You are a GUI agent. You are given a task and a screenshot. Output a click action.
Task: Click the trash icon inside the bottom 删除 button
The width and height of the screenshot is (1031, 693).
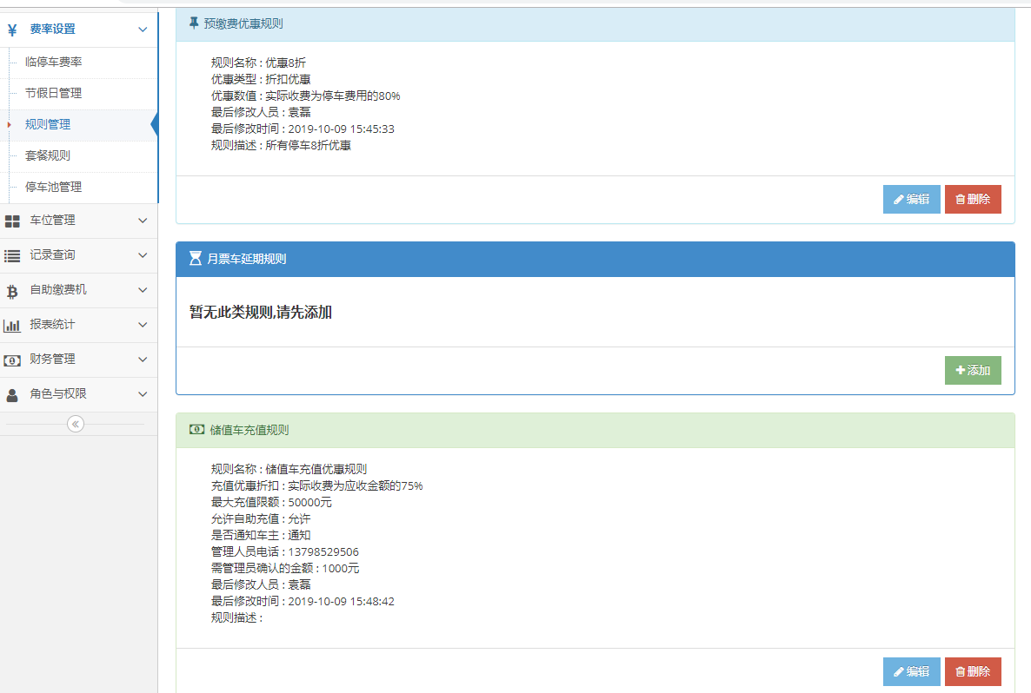click(962, 671)
